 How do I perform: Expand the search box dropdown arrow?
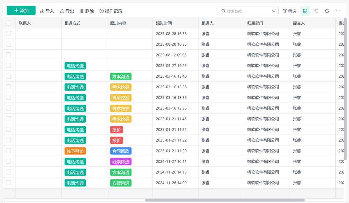click(274, 11)
